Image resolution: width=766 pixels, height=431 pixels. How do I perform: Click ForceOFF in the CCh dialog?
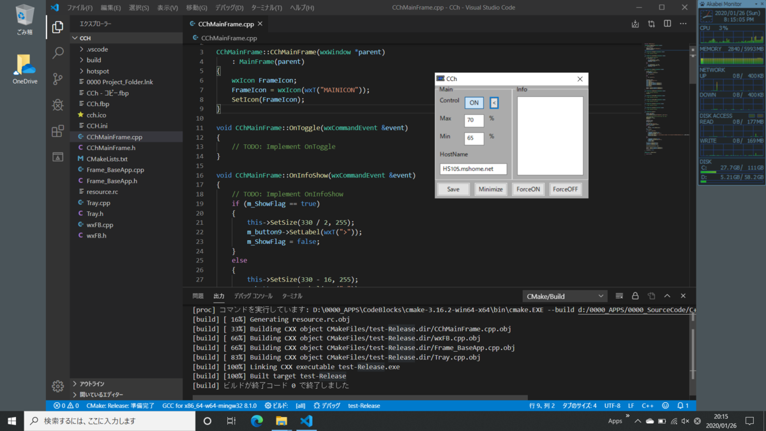pyautogui.click(x=565, y=189)
